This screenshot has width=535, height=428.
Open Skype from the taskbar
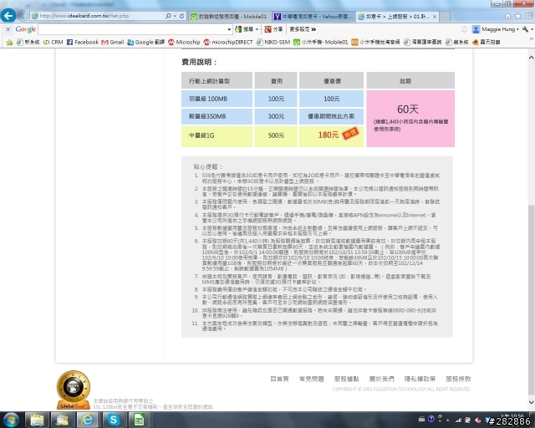pos(114,420)
